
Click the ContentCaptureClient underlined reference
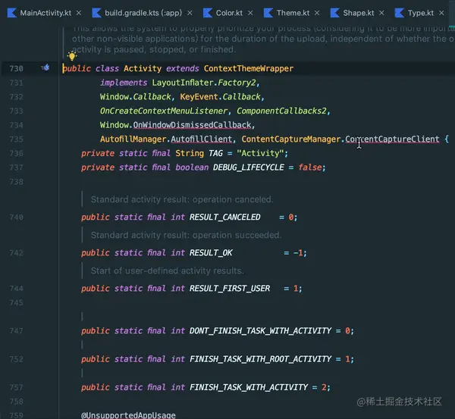tap(392, 139)
